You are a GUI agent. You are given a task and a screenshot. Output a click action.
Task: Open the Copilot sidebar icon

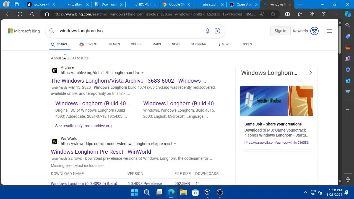point(348,14)
